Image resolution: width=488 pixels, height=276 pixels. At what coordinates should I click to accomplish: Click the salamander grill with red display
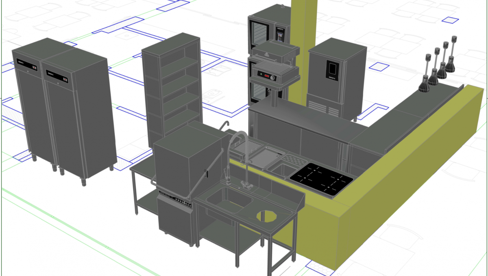click(x=276, y=74)
